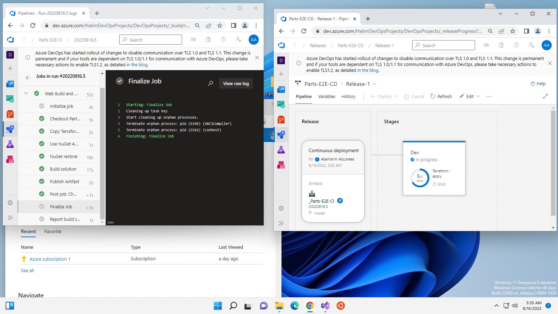Select Recent tab in background portal

click(x=28, y=231)
